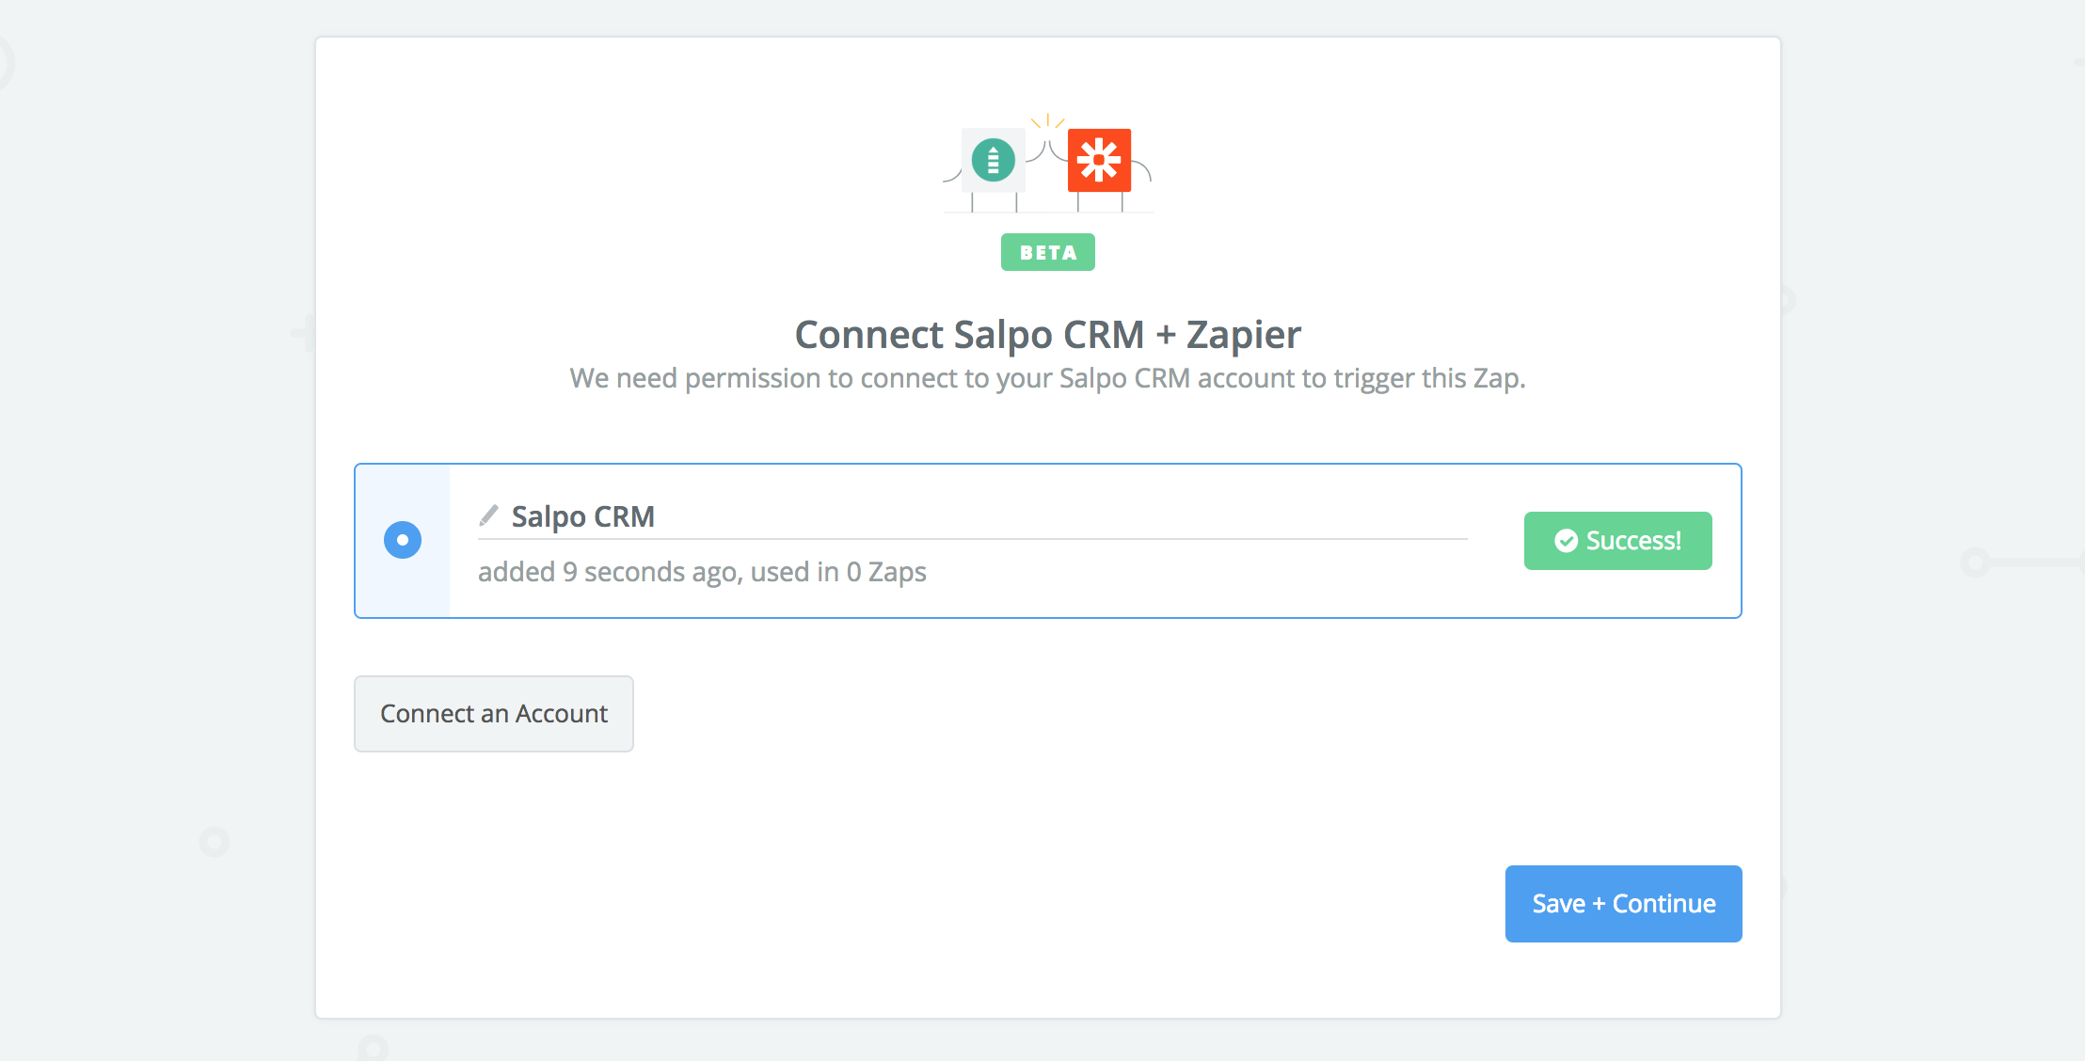This screenshot has height=1061, width=2085.
Task: Click the node circle on right background line
Action: [x=1975, y=562]
